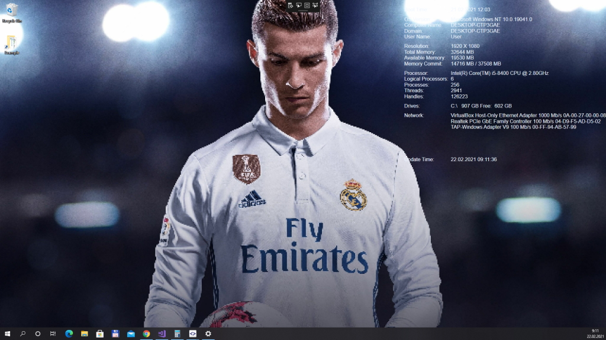606x340 pixels.
Task: Select the Recycle Bin desktop icon
Action: pos(12,13)
